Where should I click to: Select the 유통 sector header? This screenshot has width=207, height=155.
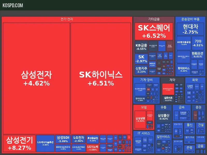164,107
